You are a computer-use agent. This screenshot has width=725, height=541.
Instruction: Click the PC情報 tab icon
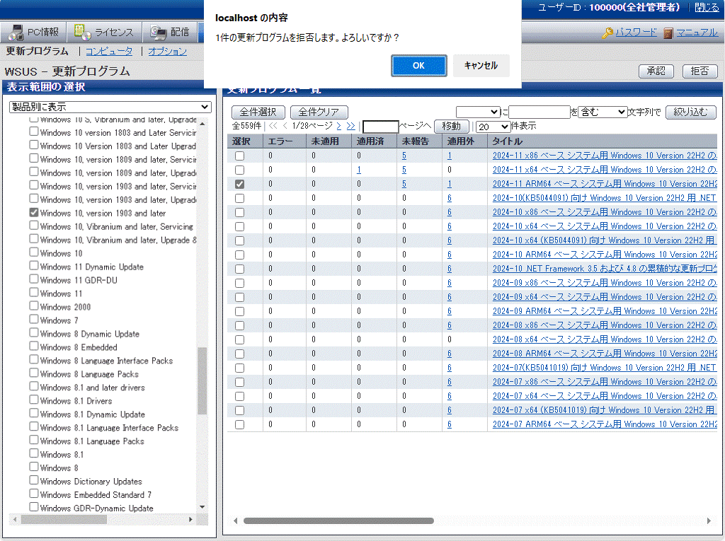point(16,33)
